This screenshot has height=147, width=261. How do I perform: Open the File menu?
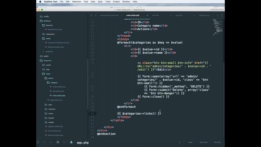tap(62, 2)
